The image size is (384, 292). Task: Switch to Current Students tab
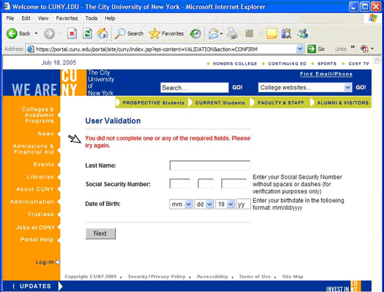point(220,103)
